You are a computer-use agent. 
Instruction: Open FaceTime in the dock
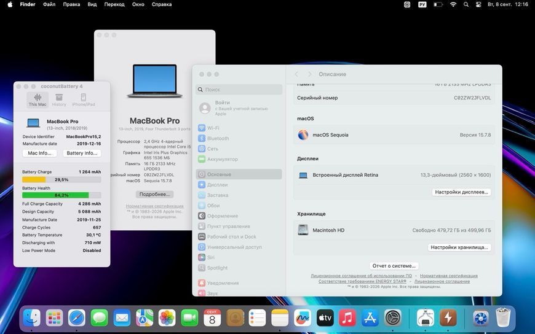189,318
